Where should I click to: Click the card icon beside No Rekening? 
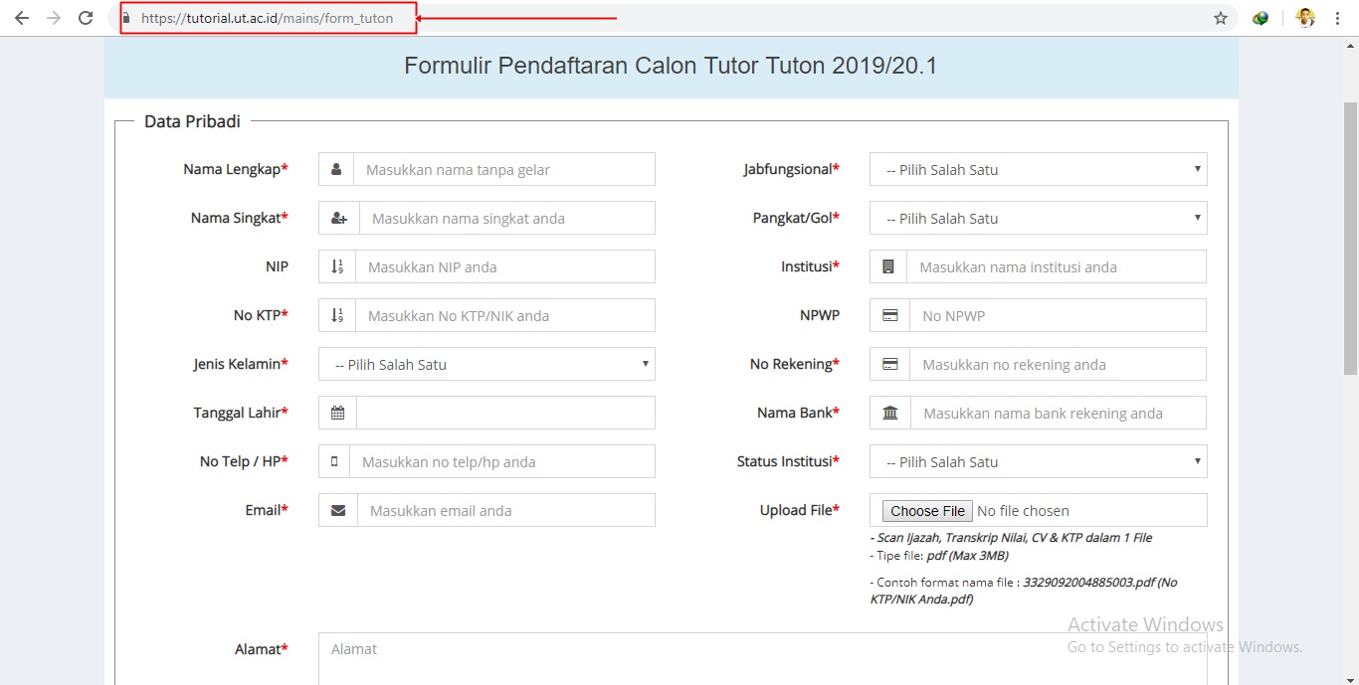(890, 364)
